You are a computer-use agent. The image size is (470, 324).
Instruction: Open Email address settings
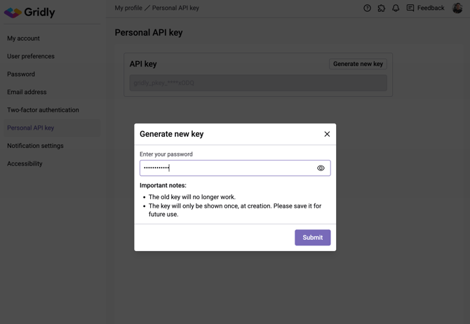click(52, 92)
